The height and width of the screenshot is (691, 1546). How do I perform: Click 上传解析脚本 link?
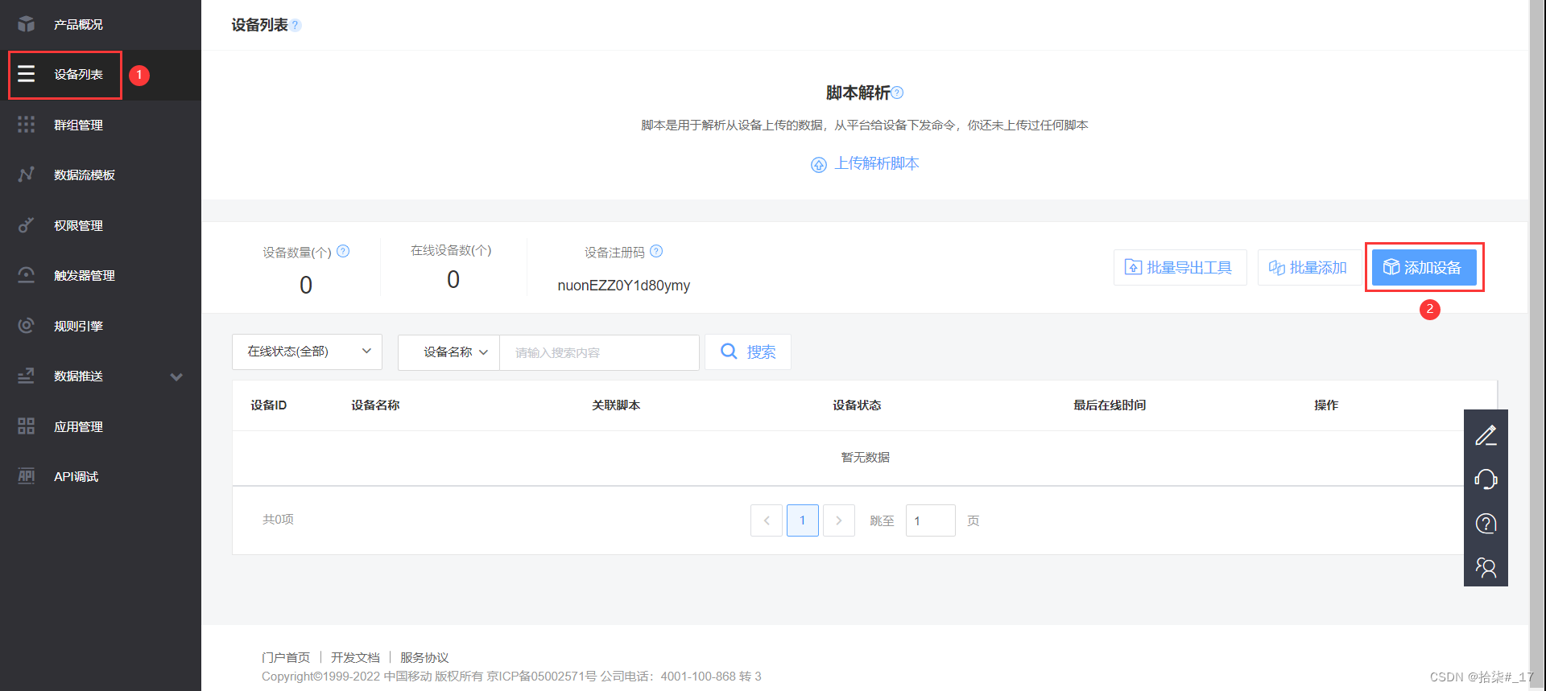click(x=876, y=163)
